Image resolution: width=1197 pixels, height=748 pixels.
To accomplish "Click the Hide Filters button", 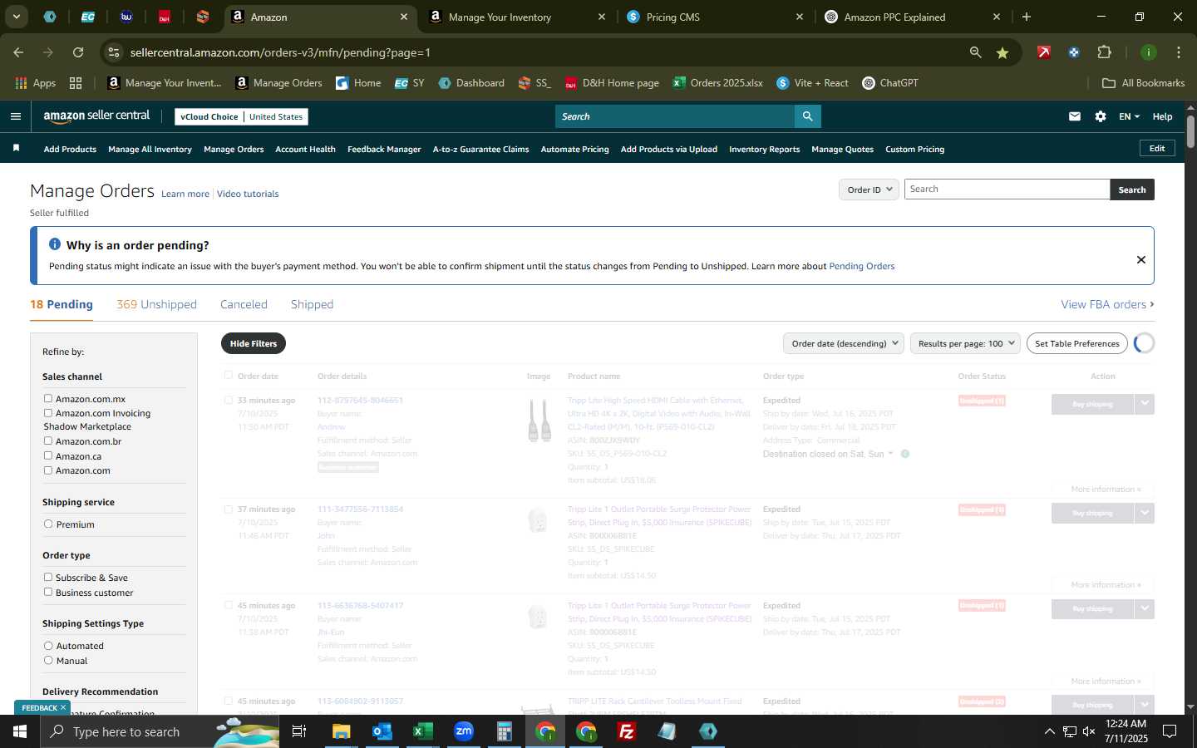I will (x=254, y=343).
